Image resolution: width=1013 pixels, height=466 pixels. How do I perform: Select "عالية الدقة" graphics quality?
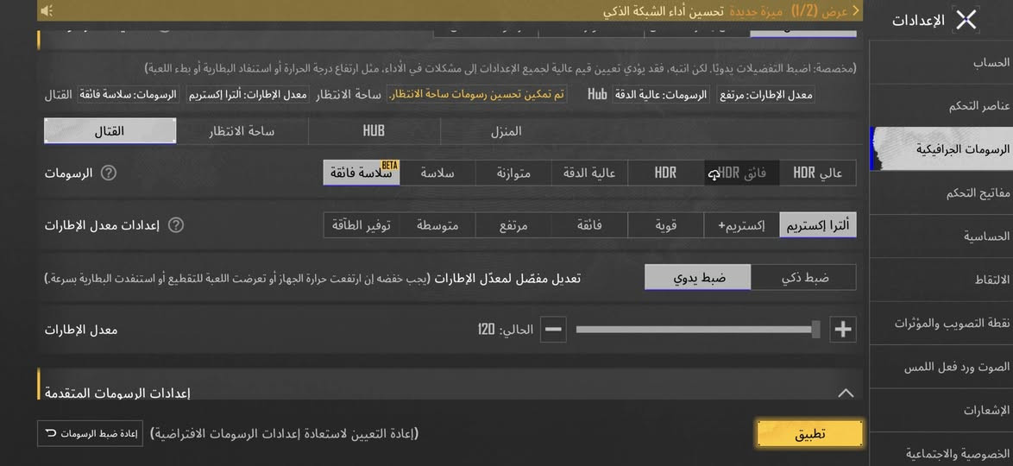tap(589, 173)
